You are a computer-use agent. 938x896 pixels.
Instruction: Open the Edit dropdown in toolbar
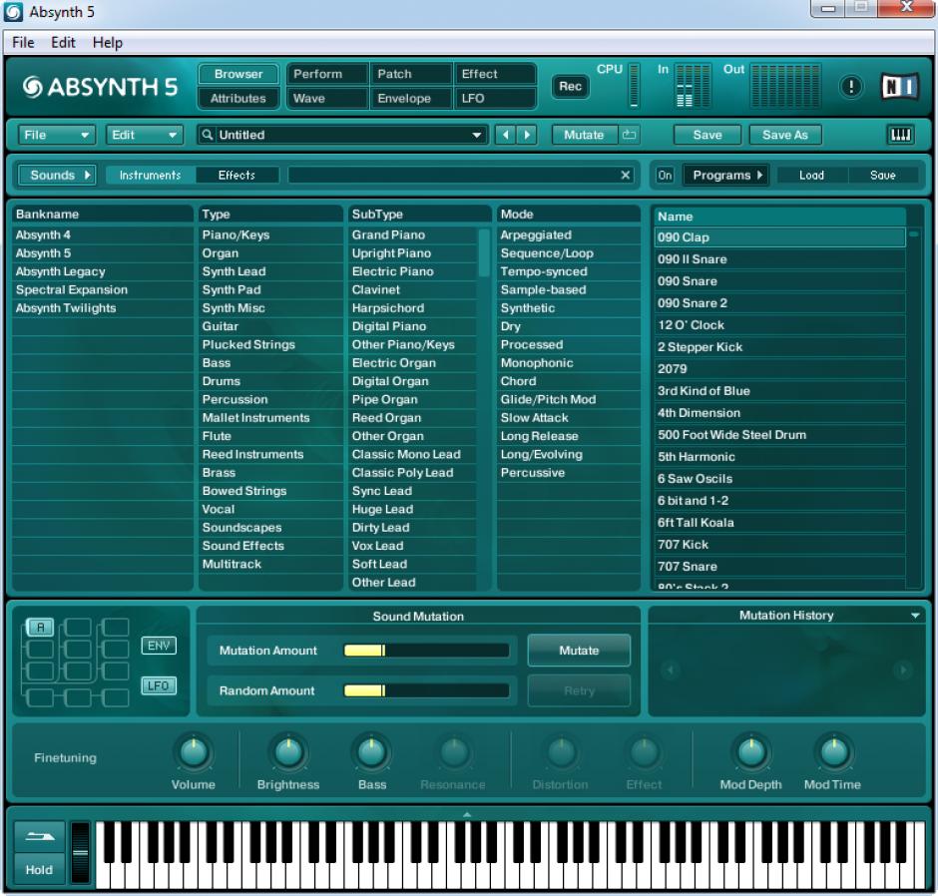(144, 135)
